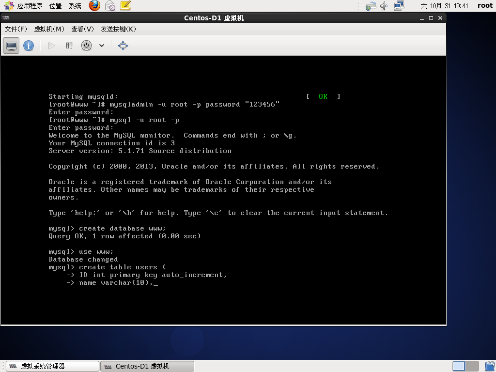Click the green OK status text
Image resolution: width=496 pixels, height=372 pixels.
click(323, 96)
